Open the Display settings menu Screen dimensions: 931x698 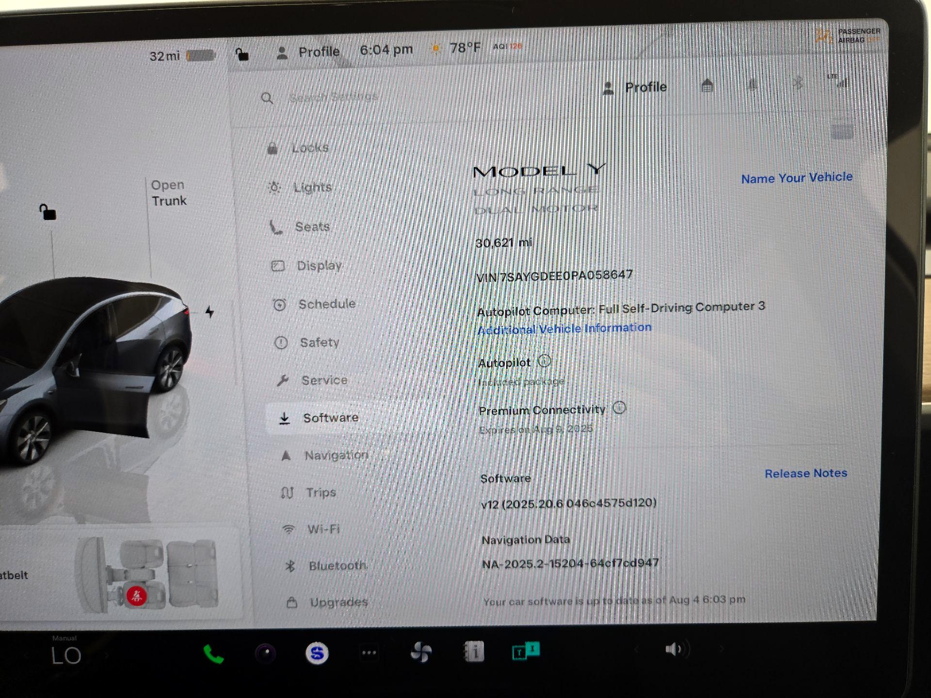click(307, 266)
